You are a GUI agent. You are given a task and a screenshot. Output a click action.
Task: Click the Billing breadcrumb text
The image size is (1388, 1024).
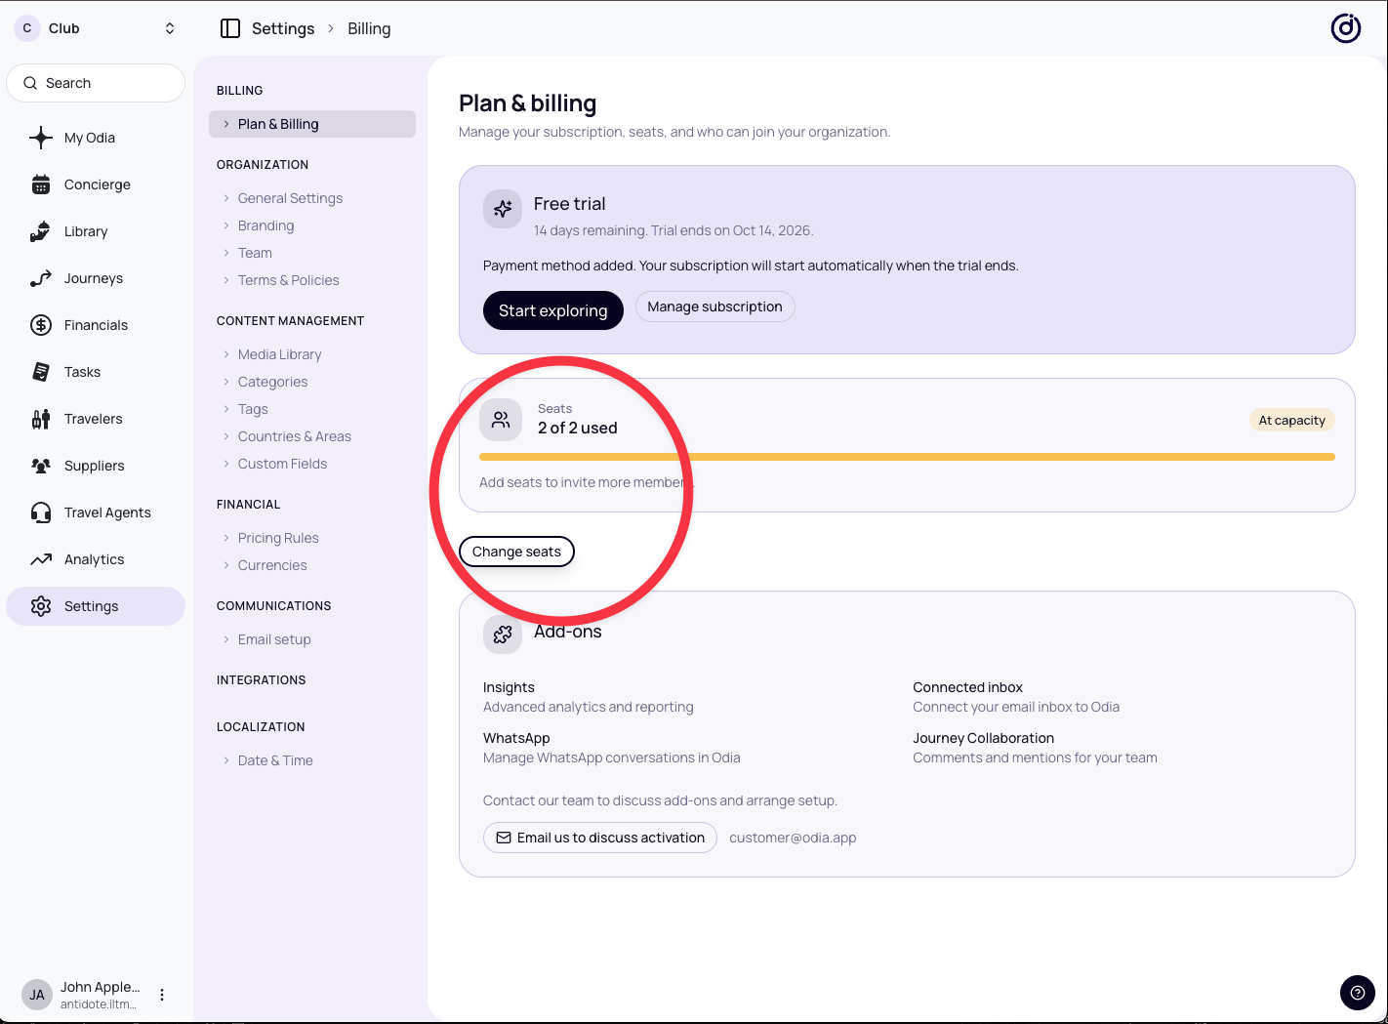tap(369, 28)
